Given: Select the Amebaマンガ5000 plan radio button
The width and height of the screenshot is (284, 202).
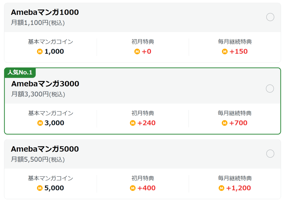Looking at the screenshot, I should 270,154.
